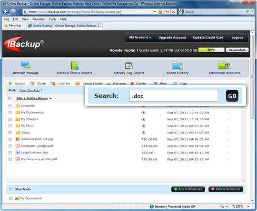The width and height of the screenshot is (257, 211).
Task: Open the Additional Accounts icon
Action: [224, 66]
